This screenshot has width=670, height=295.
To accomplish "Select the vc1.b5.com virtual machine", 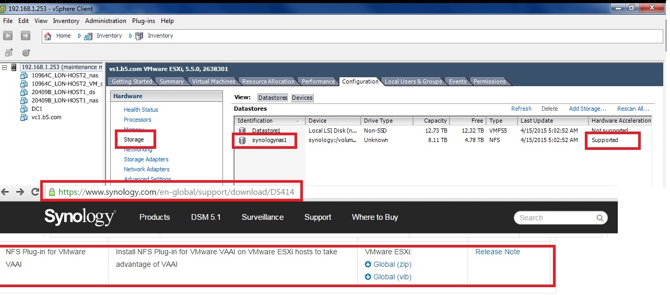I will [46, 117].
